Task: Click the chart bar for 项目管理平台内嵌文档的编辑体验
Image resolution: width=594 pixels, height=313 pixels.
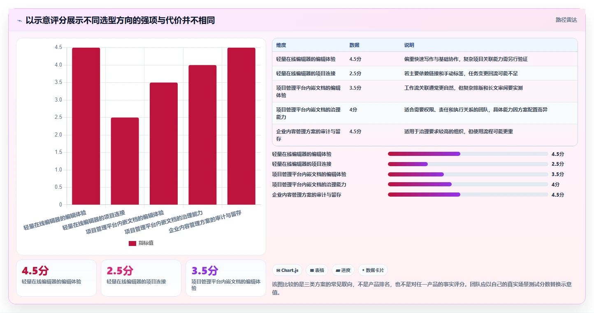Action: click(164, 144)
